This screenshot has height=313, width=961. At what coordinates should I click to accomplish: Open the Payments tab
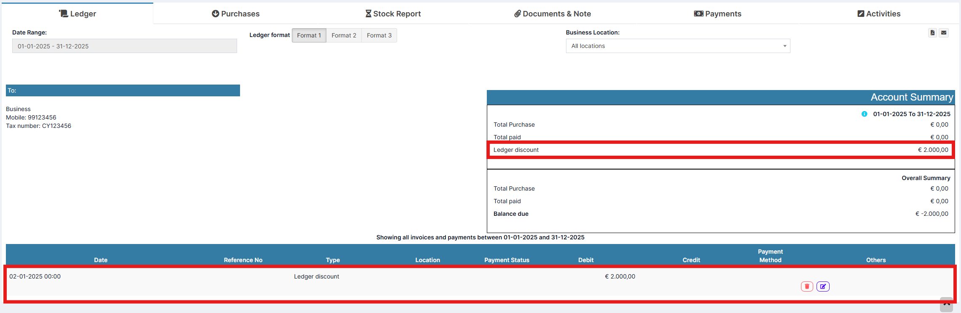tap(718, 14)
